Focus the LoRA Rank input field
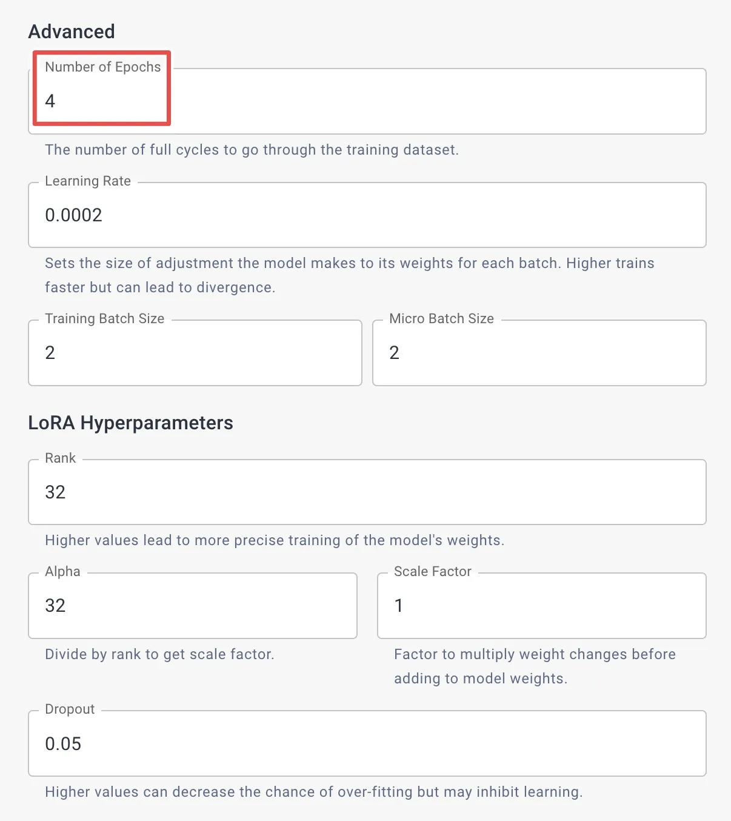This screenshot has width=731, height=821. click(367, 492)
